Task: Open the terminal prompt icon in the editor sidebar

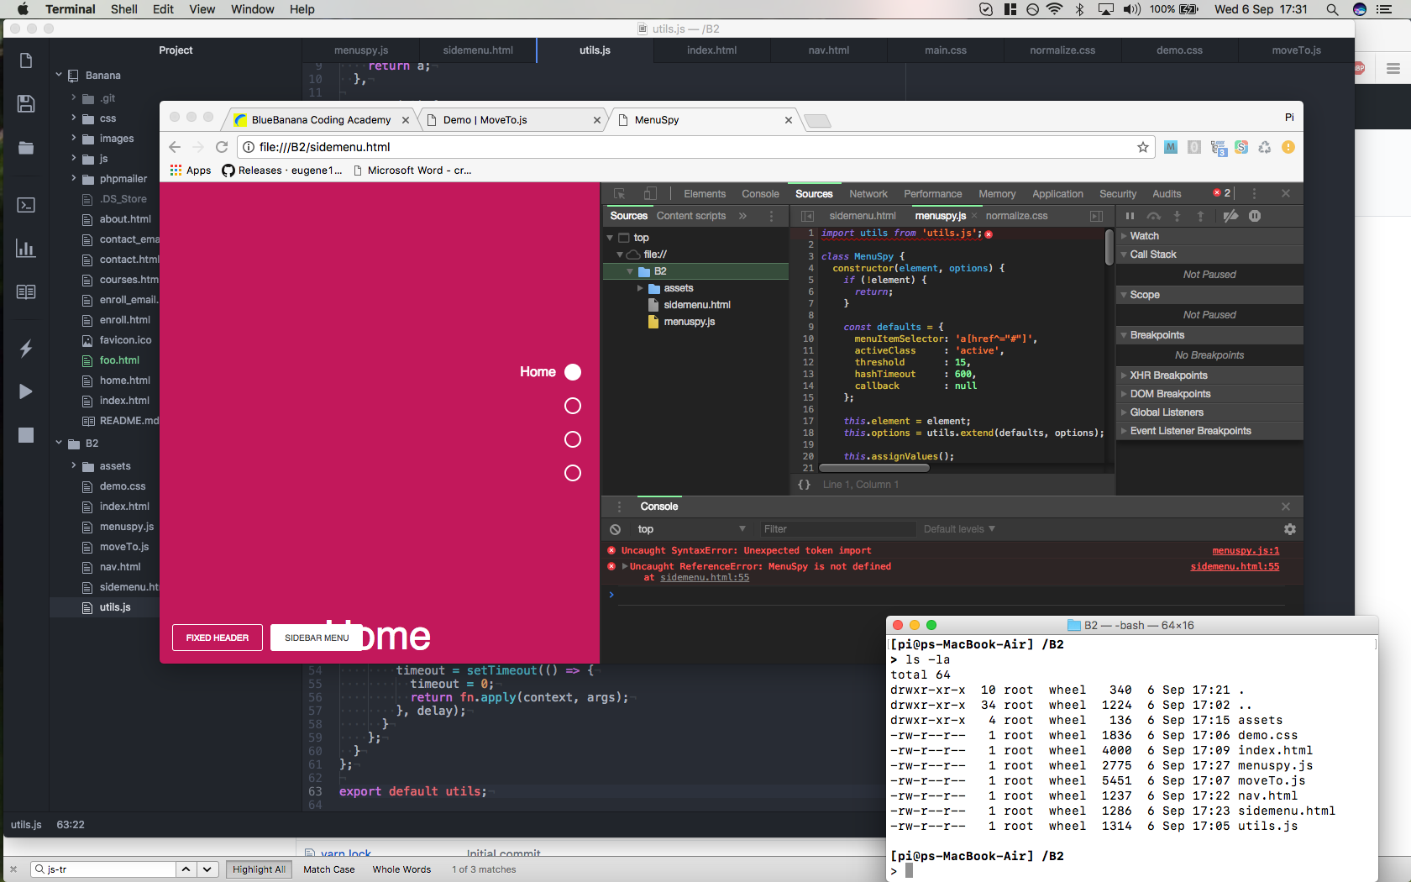Action: click(26, 205)
